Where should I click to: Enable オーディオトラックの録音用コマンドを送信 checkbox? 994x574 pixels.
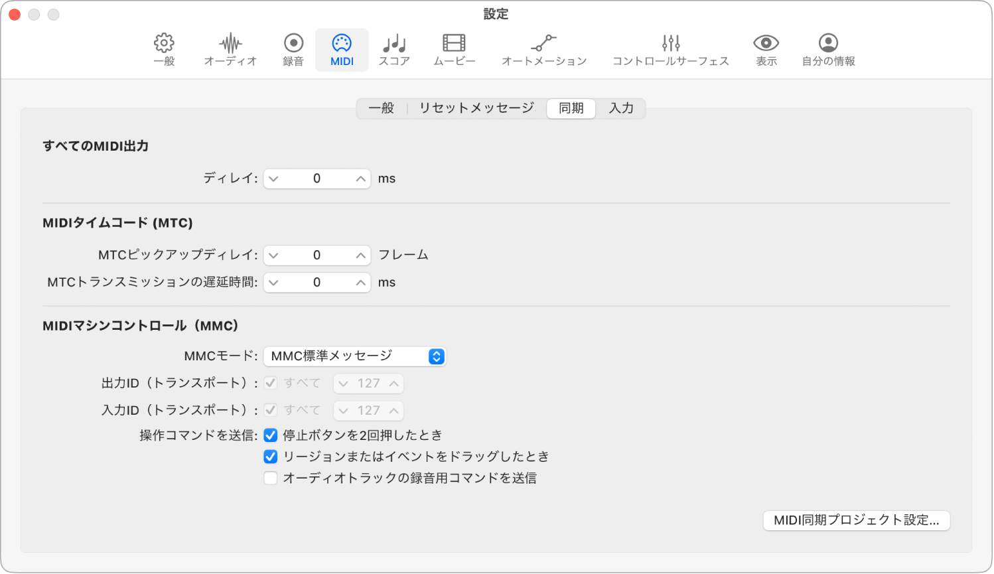(x=270, y=478)
